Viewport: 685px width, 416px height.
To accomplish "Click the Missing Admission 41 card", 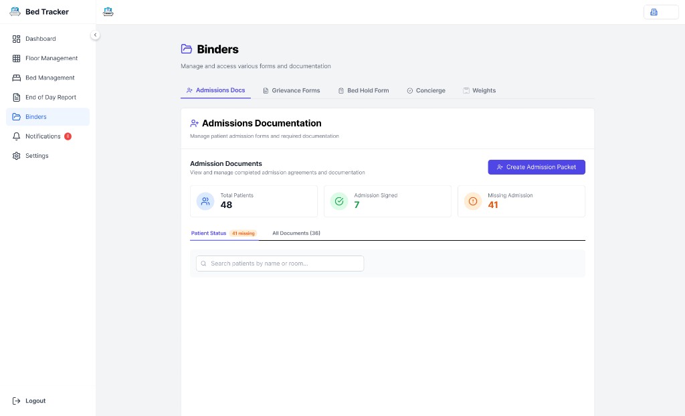I will pos(521,201).
